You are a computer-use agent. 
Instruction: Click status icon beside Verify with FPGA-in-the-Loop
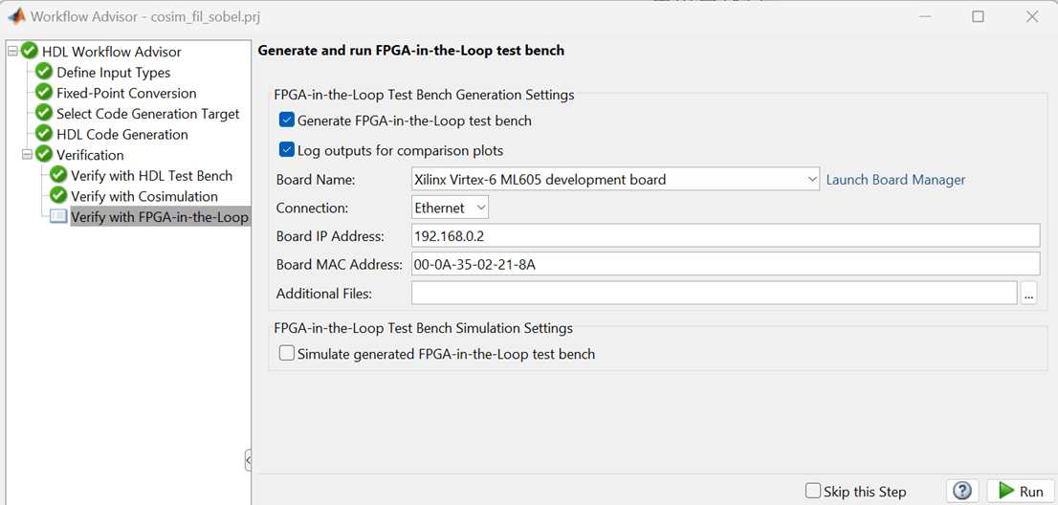58,217
